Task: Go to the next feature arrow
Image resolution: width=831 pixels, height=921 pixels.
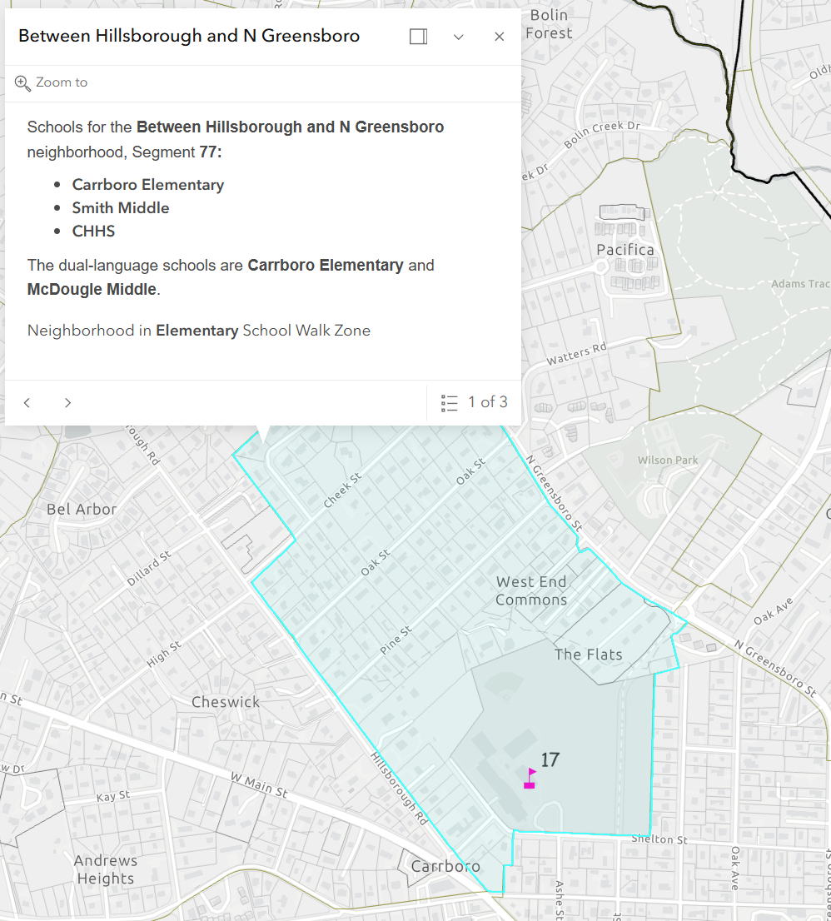Action: point(67,402)
